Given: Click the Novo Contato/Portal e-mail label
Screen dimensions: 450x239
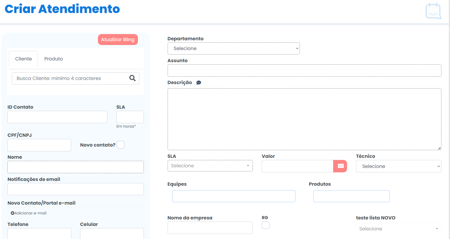Looking at the screenshot, I should pos(42,203).
